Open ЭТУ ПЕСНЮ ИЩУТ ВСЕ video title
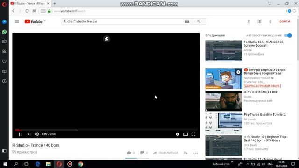This screenshot has height=168, width=299. point(261,92)
